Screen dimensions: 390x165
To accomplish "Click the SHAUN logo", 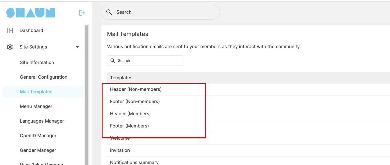I will [31, 13].
